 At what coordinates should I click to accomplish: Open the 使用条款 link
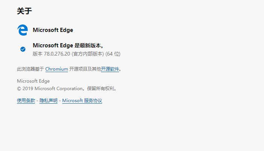[x=26, y=101]
